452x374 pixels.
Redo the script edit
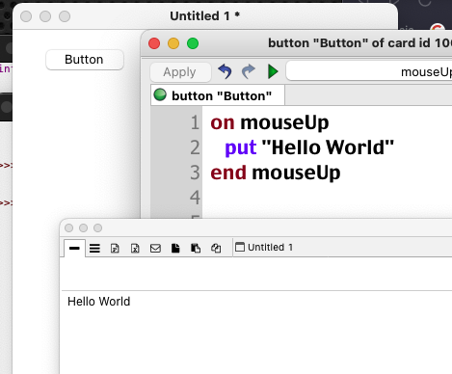point(249,71)
